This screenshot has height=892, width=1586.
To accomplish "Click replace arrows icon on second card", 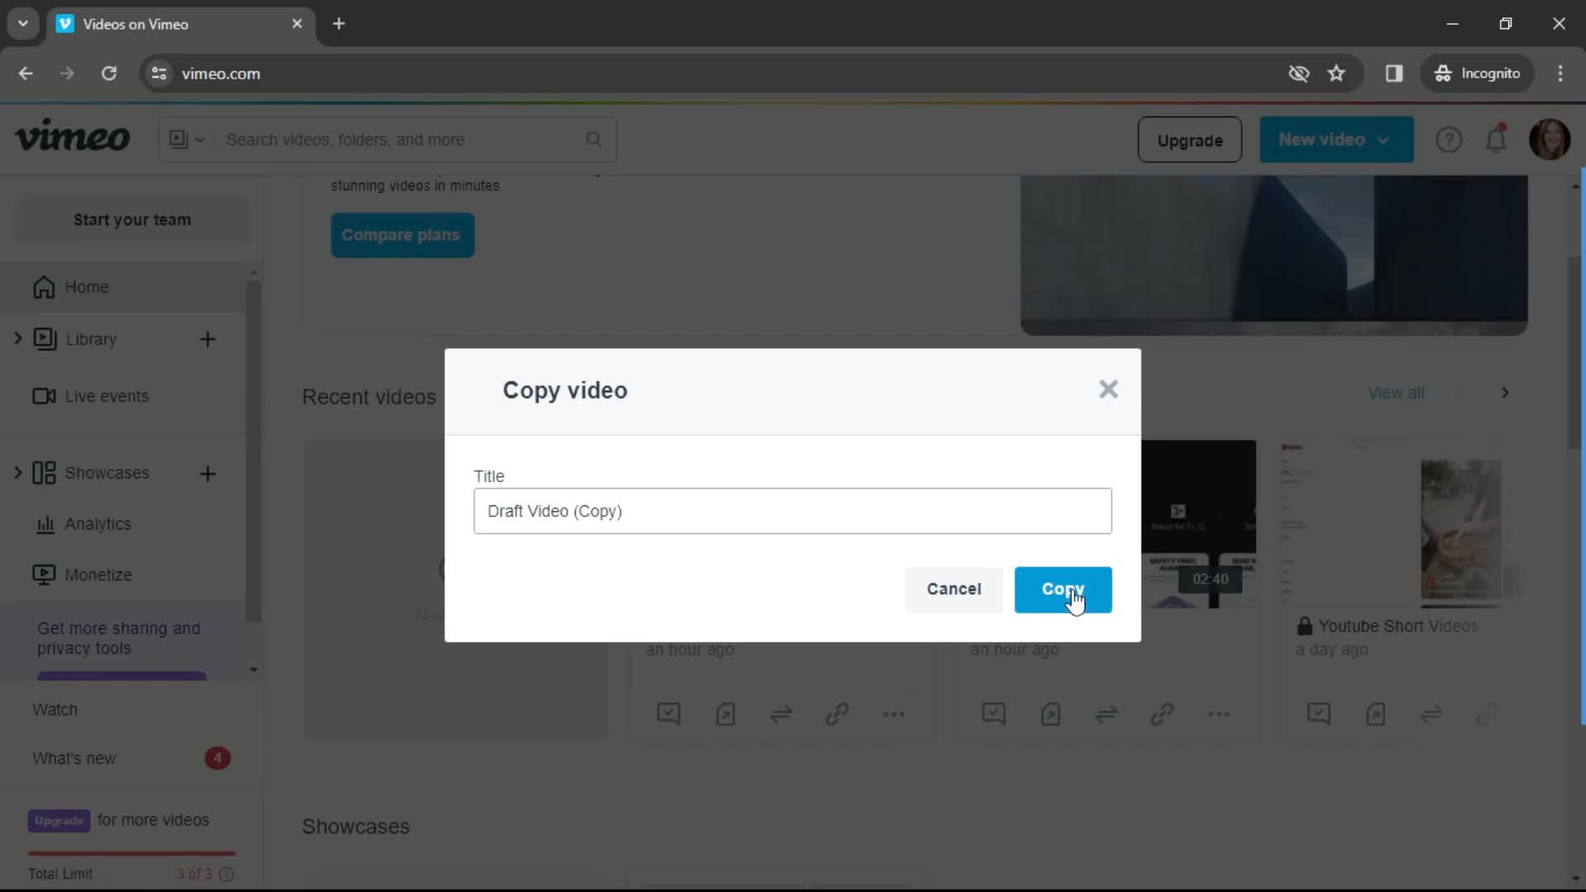I will 781,714.
